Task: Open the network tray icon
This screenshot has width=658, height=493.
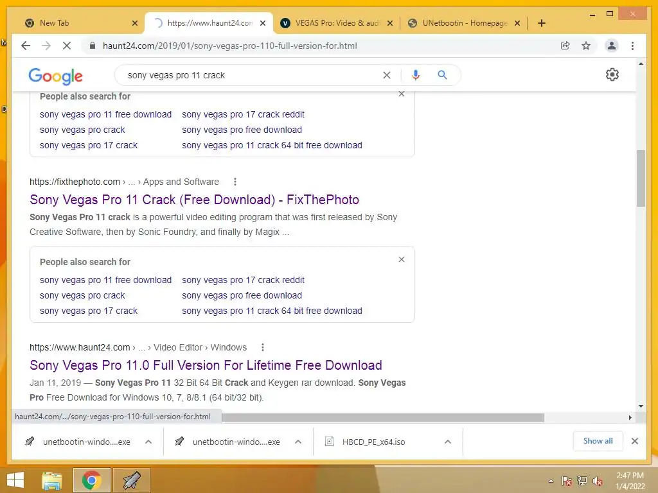Action: click(582, 481)
